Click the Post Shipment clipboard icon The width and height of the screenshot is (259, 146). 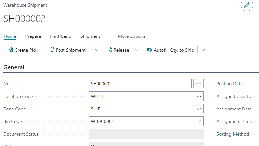pyautogui.click(x=52, y=50)
